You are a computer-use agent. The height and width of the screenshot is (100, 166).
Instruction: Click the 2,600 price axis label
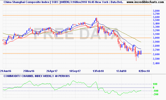tap(156, 54)
